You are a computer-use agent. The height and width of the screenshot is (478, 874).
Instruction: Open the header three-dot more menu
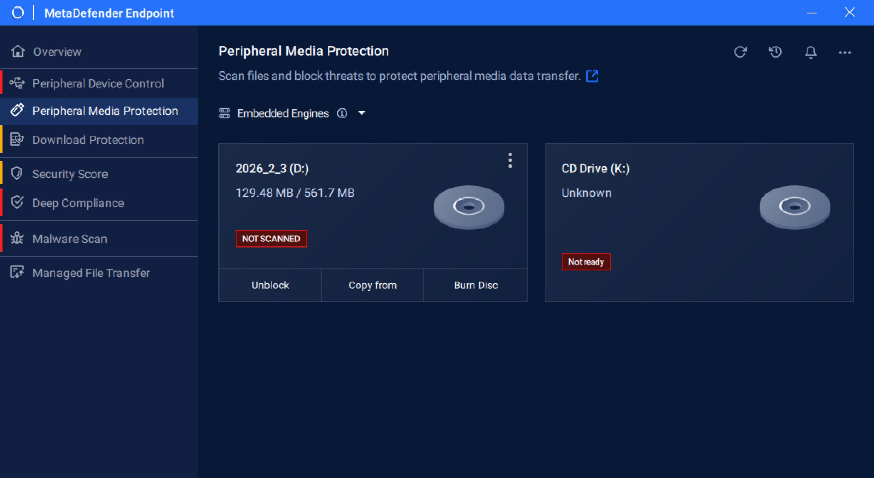pyautogui.click(x=844, y=53)
